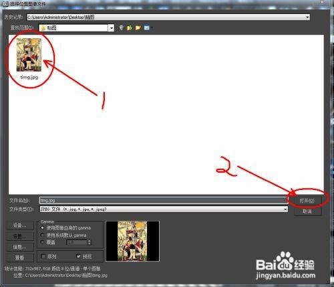Toggle the Preview (预览) checkbox
This screenshot has width=334, height=287.
pyautogui.click(x=78, y=256)
